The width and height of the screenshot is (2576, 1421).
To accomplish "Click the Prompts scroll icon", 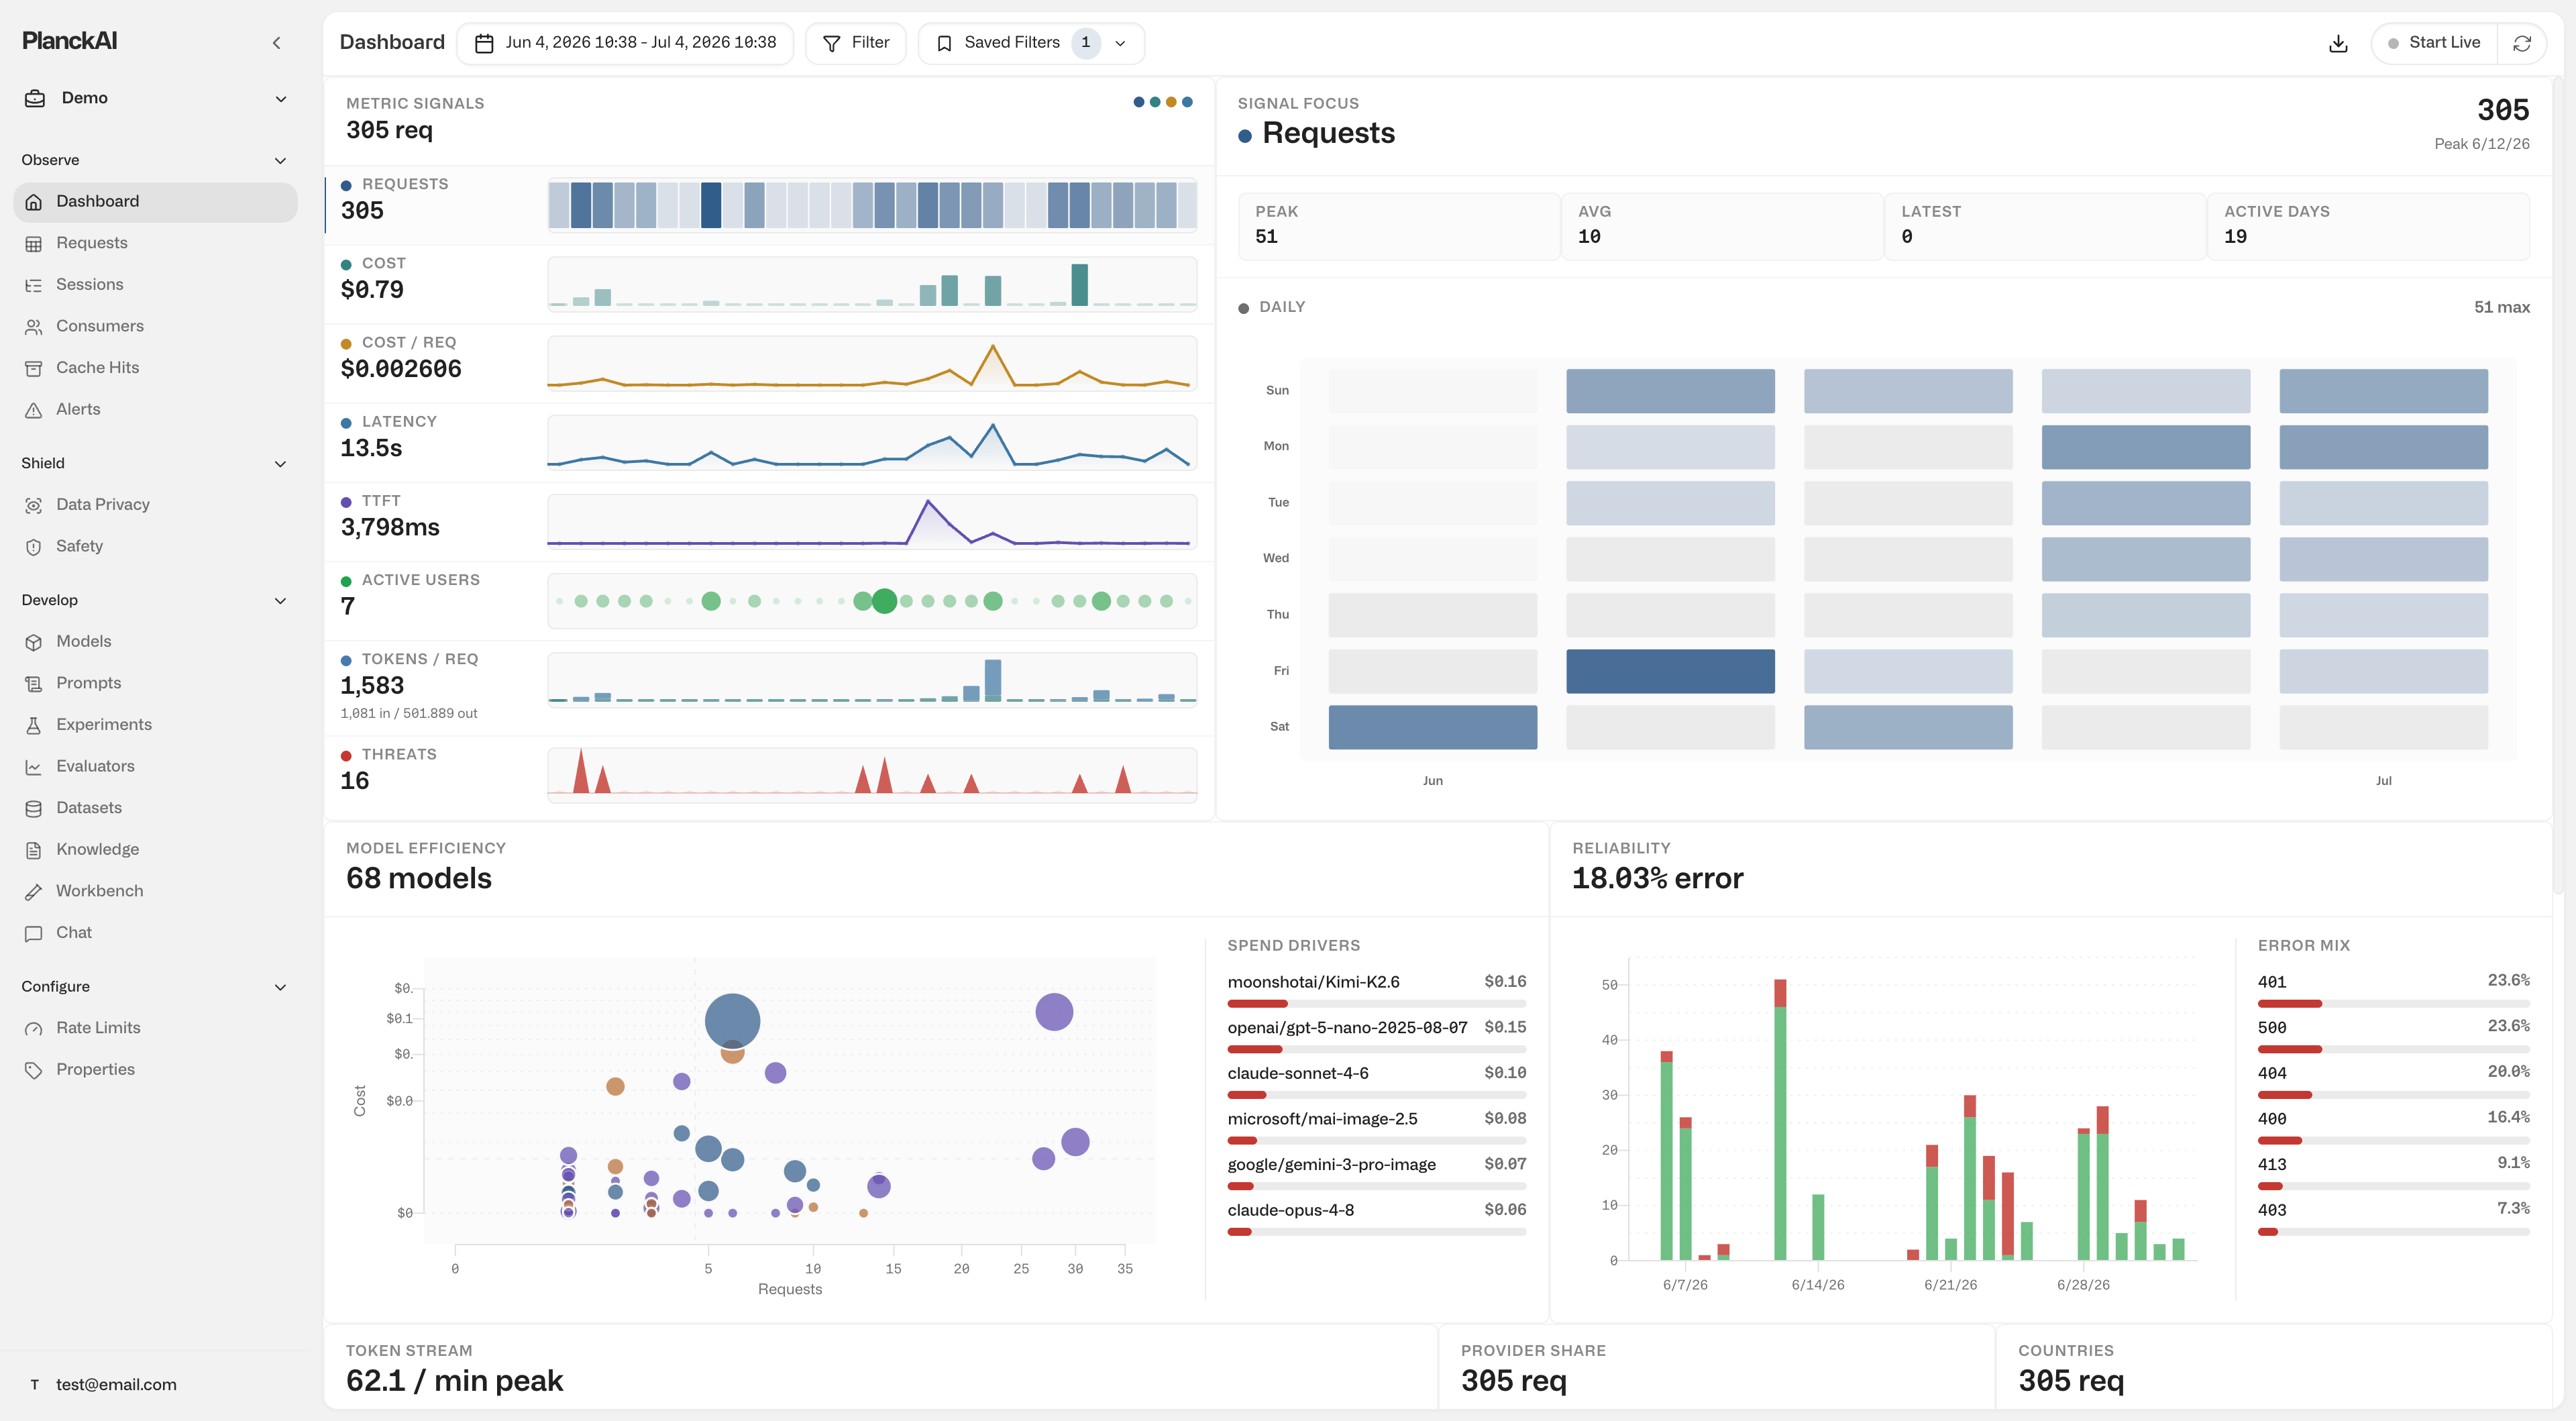I will 34,684.
